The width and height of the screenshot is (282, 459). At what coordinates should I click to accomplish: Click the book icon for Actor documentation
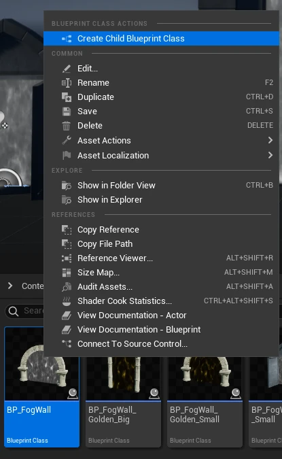pyautogui.click(x=67, y=316)
